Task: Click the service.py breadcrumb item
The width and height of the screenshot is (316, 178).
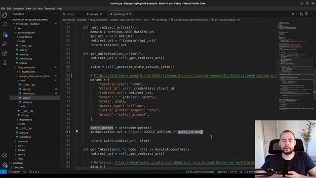Action: (x=161, y=20)
